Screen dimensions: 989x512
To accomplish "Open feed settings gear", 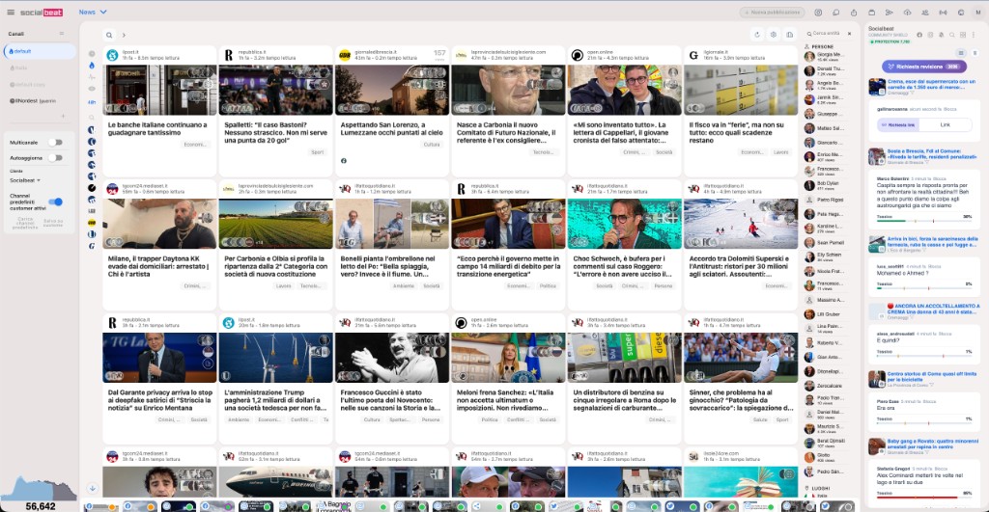I will pos(774,35).
